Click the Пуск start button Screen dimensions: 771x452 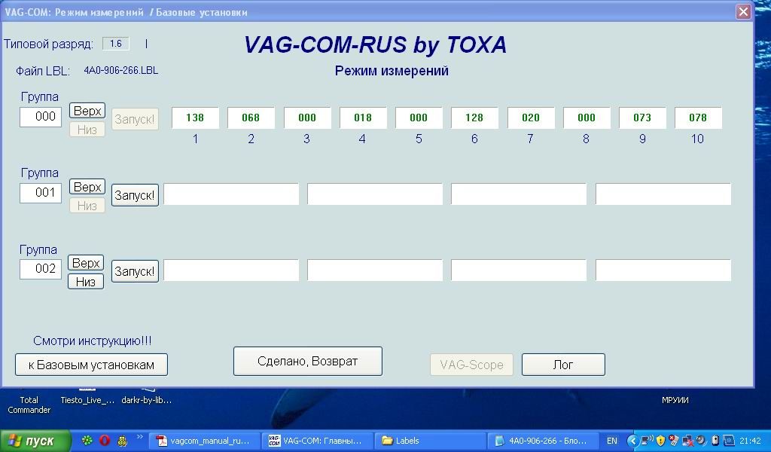35,441
